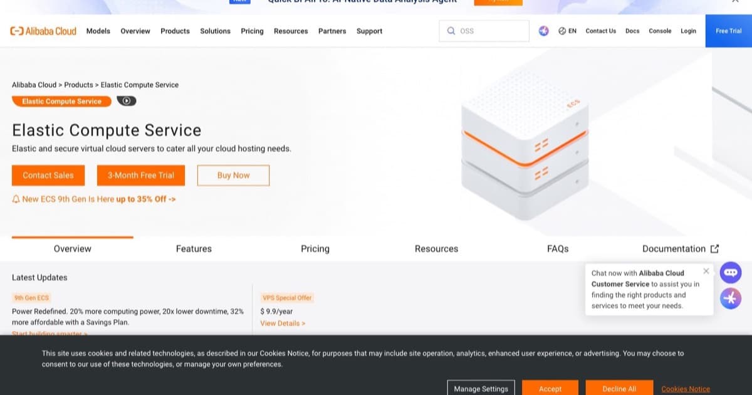Click Manage Settings in cookie banner
752x395 pixels.
[x=481, y=388]
